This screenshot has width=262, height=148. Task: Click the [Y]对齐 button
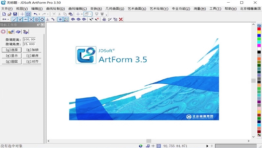pyautogui.click(x=32, y=61)
